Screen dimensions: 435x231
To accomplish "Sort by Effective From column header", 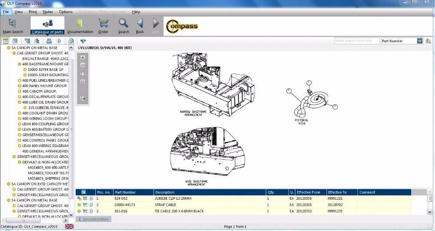I will (x=311, y=192).
